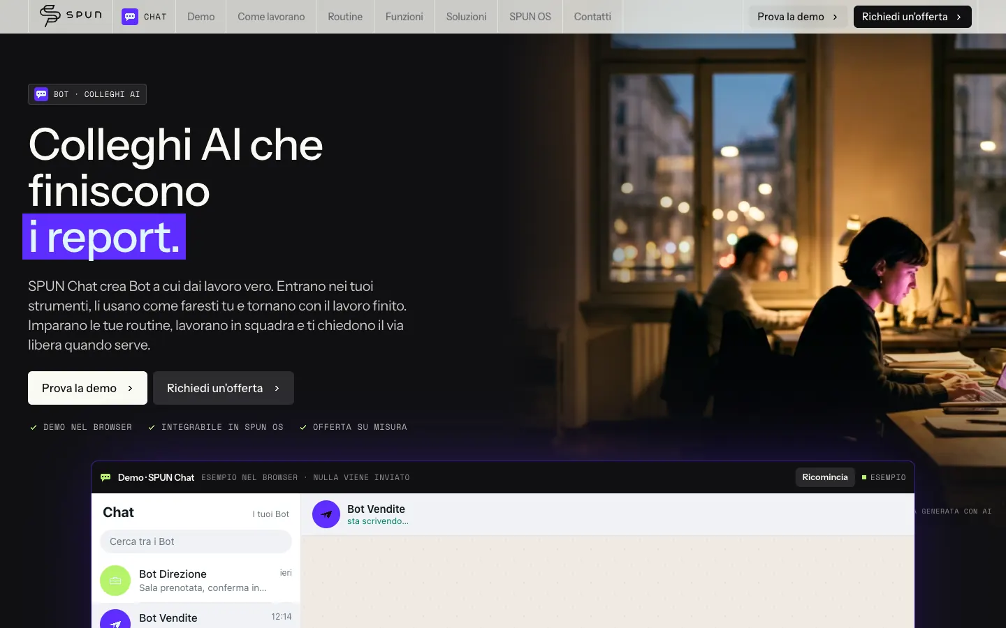This screenshot has width=1006, height=628.
Task: Open the Bot Direzione chat row
Action: point(196,581)
